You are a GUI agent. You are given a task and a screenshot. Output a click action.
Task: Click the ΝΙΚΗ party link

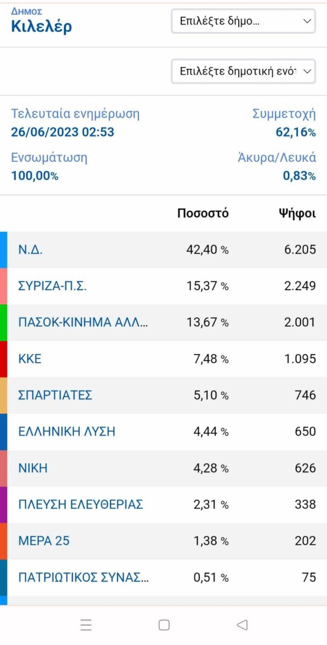point(33,468)
